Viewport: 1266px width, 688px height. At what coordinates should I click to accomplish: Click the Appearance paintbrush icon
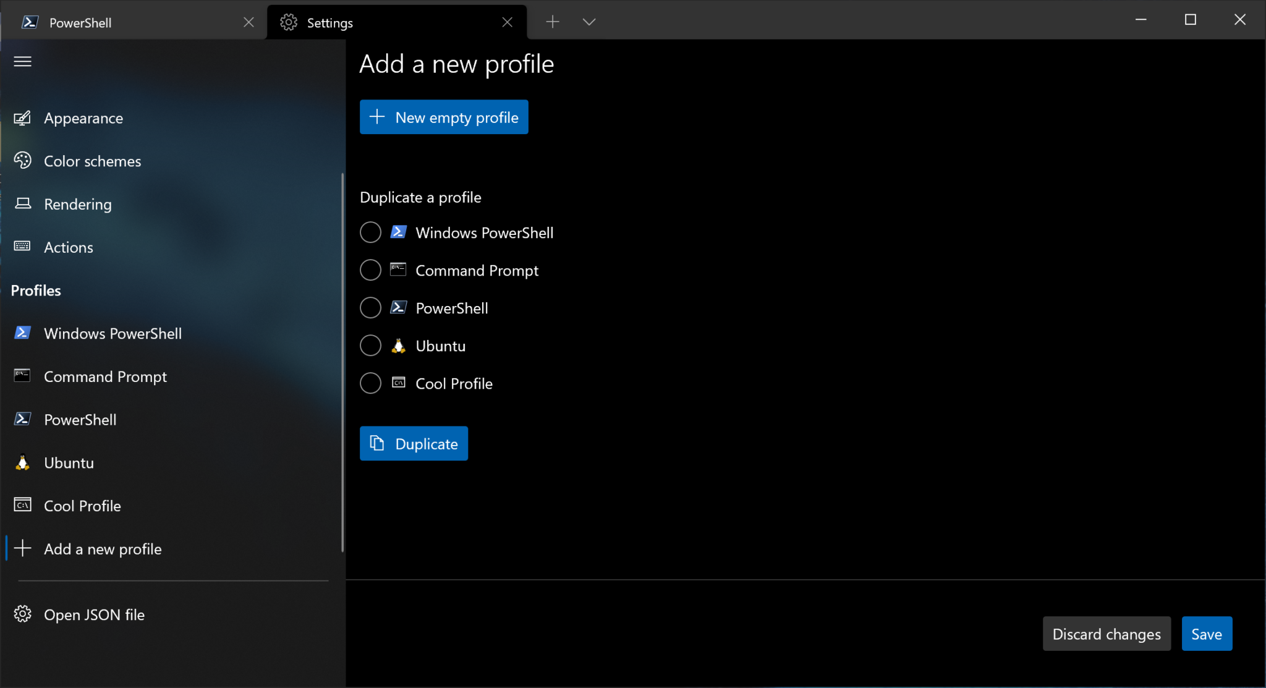click(22, 118)
